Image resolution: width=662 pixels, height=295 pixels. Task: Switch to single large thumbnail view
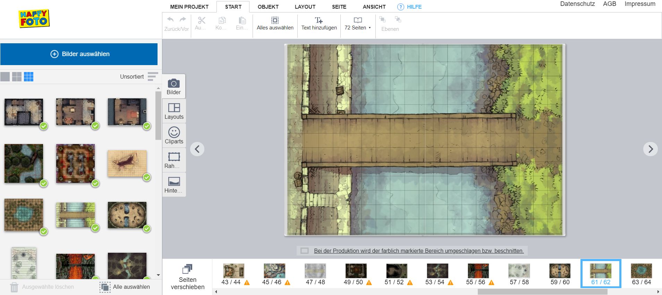tap(5, 77)
